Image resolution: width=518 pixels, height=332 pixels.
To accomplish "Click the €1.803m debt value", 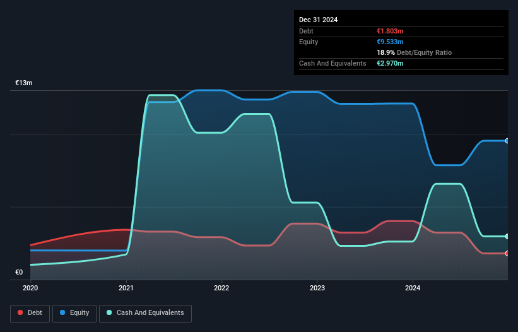I will [390, 31].
